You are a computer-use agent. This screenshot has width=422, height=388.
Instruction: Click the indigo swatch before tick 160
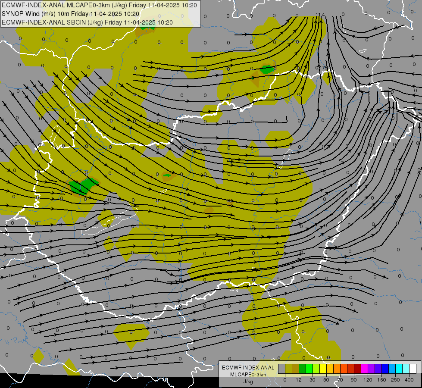coord(378,369)
